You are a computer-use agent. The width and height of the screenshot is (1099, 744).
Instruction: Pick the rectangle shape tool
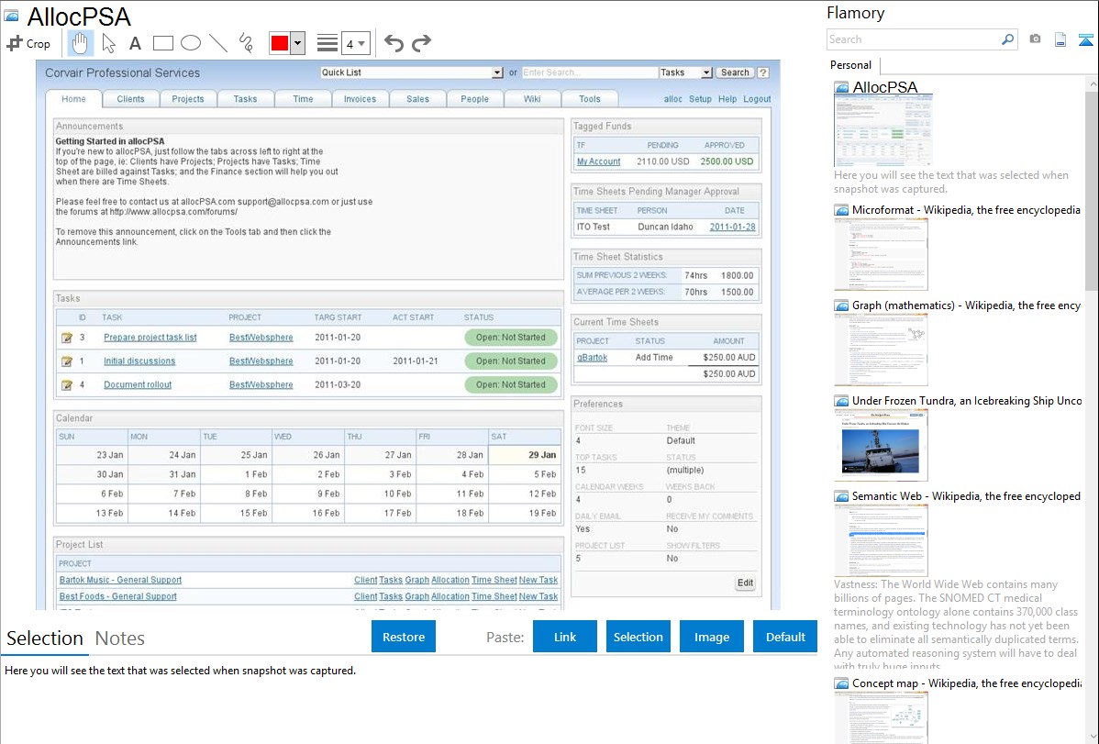tap(162, 43)
